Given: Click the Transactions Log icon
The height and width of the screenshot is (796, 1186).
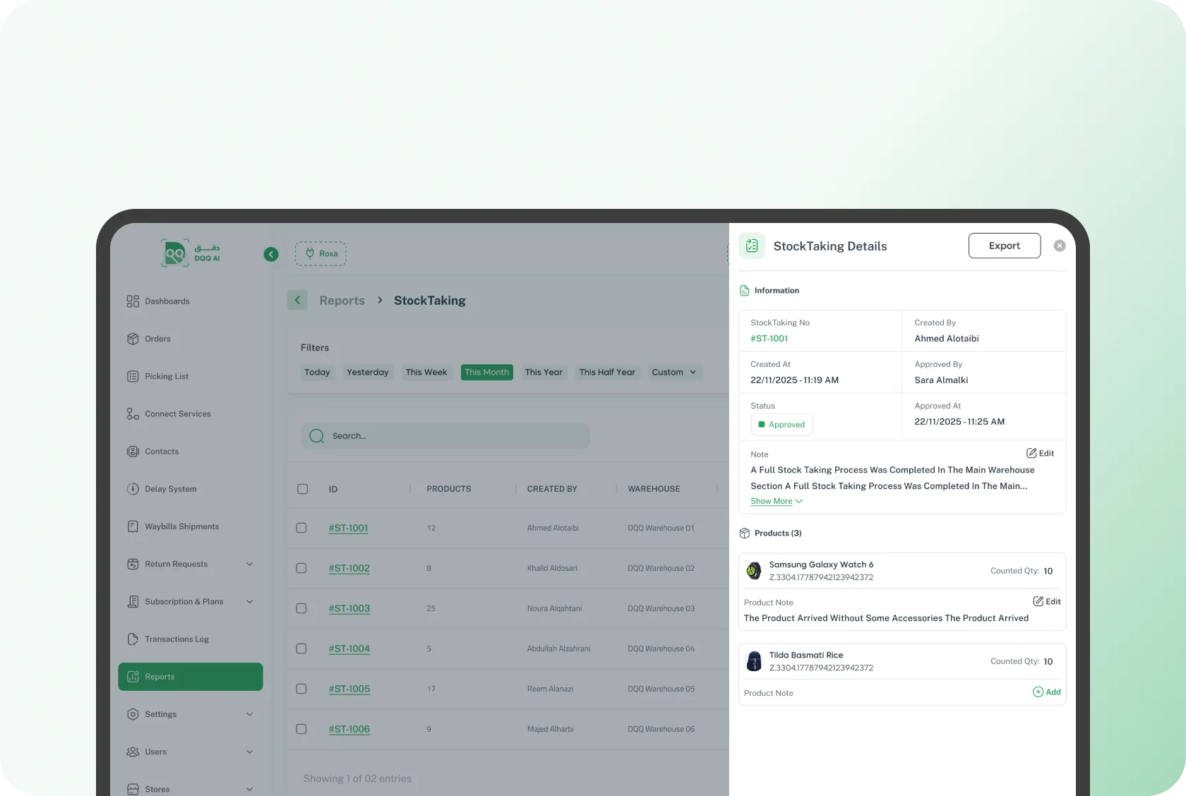Looking at the screenshot, I should (133, 639).
